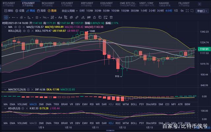Select StochRSI in the KDJ panel indicator row
Viewport: 211px width, 132px height.
coord(151,123)
